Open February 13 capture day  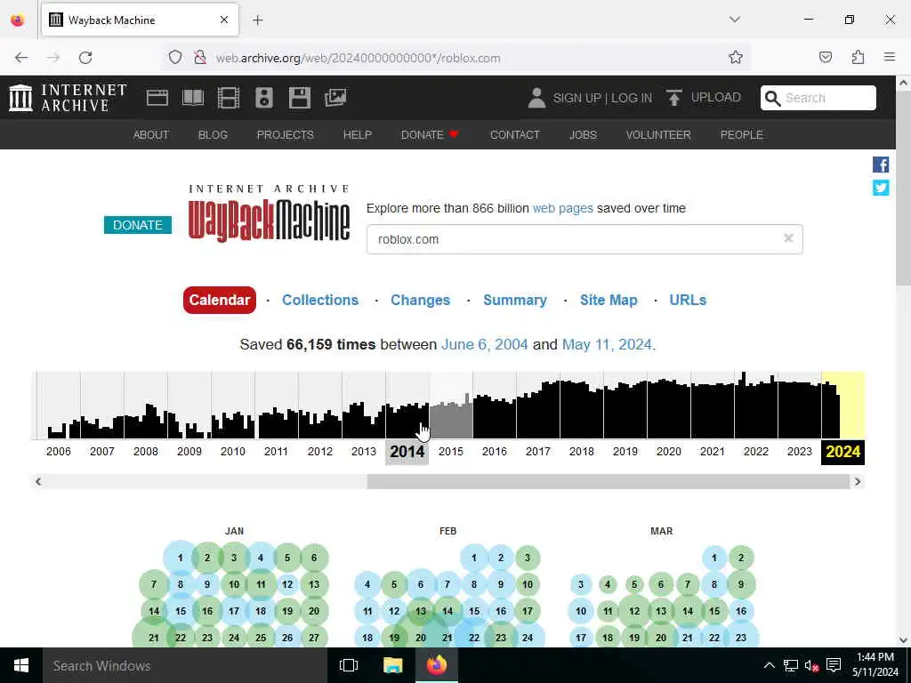pos(421,611)
